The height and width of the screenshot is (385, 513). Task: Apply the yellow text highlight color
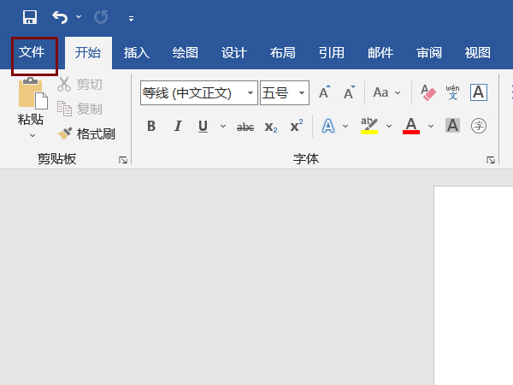point(369,126)
